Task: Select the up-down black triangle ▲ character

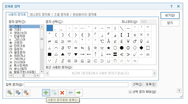Action: (62, 54)
